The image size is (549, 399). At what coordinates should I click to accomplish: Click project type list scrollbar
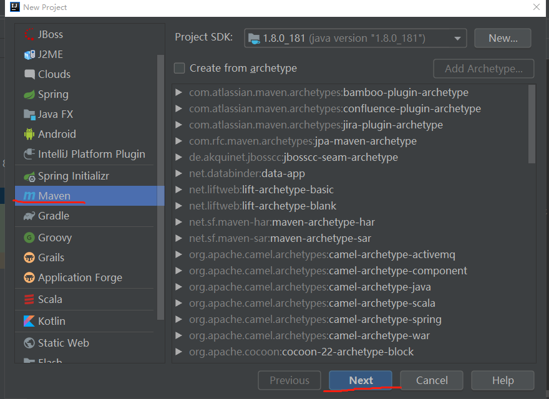[x=160, y=187]
